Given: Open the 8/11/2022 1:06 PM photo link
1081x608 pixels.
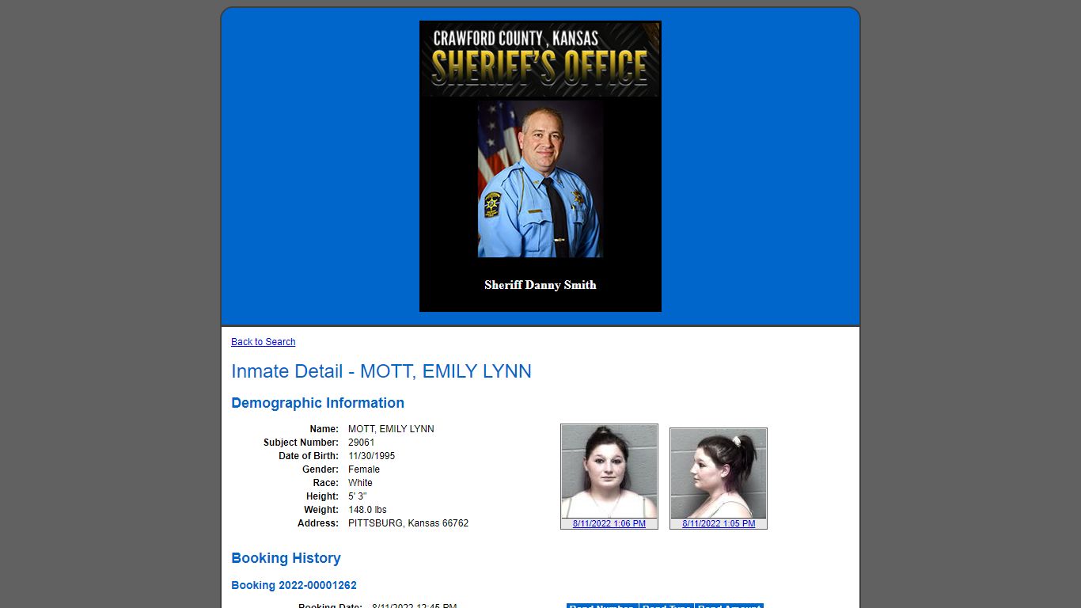Looking at the screenshot, I should tap(609, 524).
